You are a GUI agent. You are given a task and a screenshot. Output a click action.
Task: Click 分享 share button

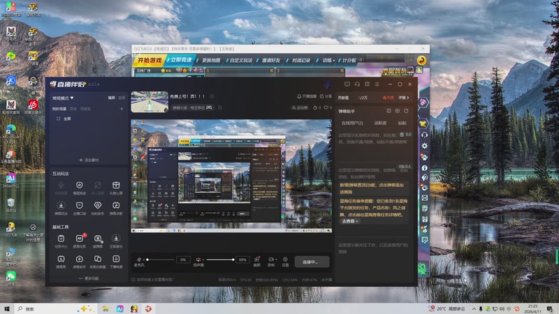point(326,96)
